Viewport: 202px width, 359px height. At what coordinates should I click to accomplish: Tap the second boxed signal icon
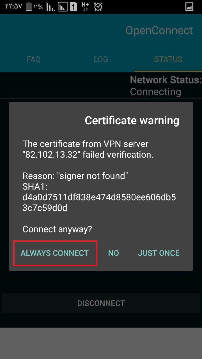coord(63,7)
